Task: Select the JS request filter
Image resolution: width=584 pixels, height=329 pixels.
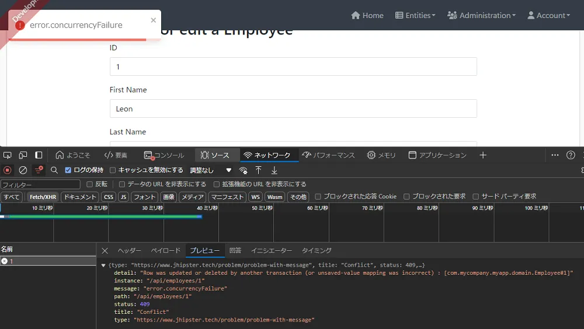Action: click(x=123, y=197)
